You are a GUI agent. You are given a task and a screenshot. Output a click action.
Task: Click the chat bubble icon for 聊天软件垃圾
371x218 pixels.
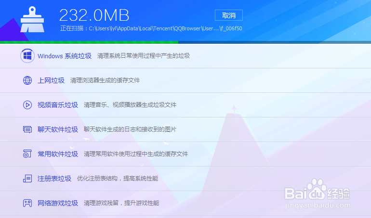(x=27, y=129)
